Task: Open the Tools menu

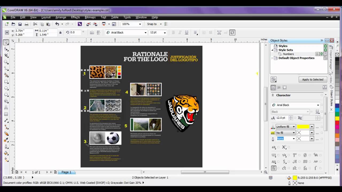Action: click(x=127, y=17)
